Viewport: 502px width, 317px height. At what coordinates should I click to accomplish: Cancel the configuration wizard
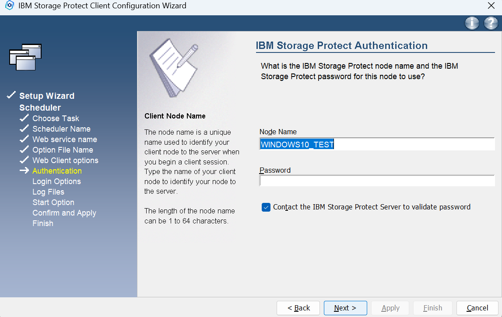[x=477, y=308]
